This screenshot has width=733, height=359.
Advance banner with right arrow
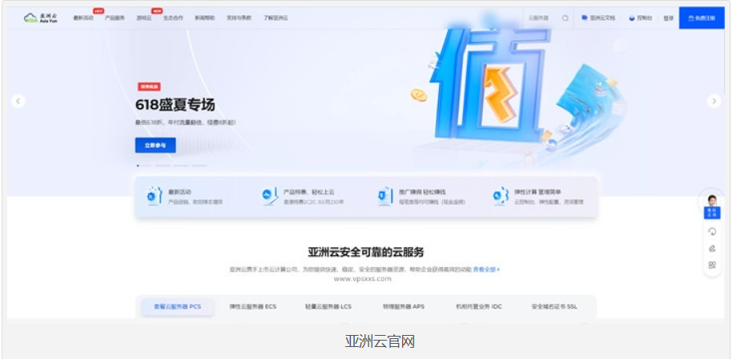[x=714, y=101]
